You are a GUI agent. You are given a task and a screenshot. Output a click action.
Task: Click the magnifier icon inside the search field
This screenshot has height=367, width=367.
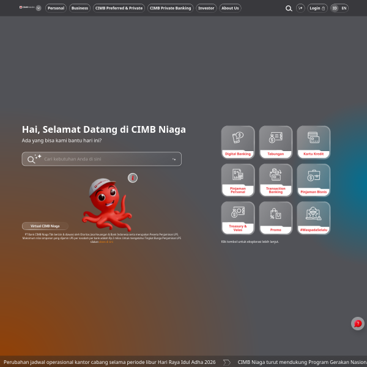(31, 160)
